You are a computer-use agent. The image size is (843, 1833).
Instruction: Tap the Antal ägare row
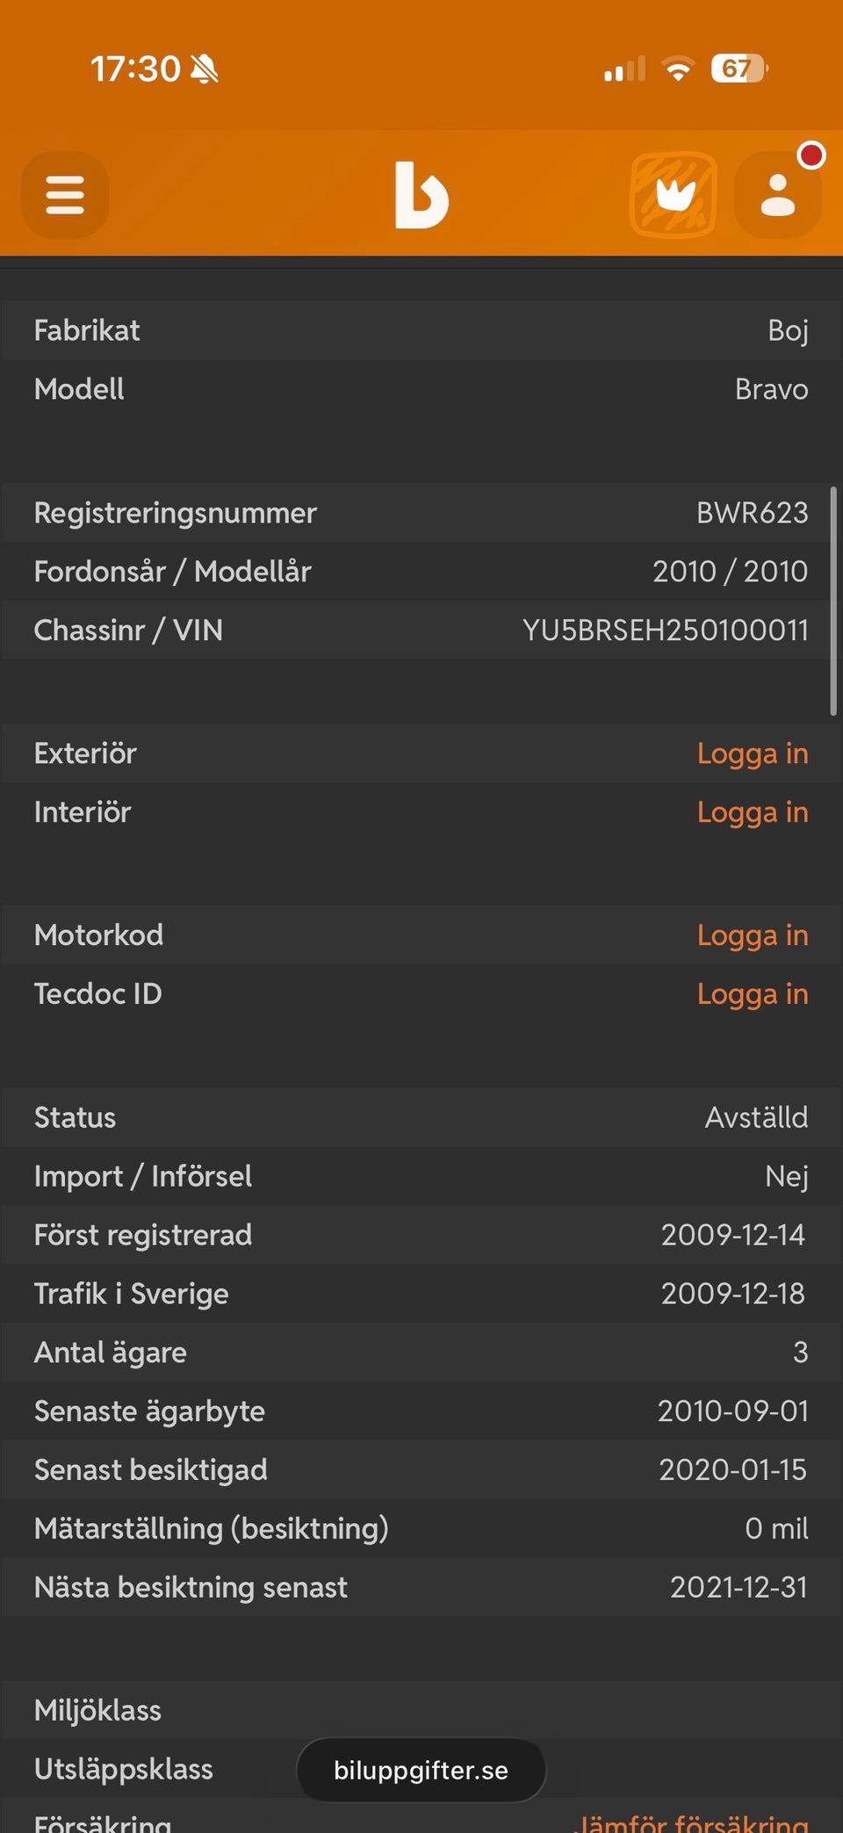coord(421,1353)
